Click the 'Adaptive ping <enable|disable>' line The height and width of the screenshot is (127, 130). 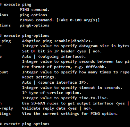(x=57, y=41)
